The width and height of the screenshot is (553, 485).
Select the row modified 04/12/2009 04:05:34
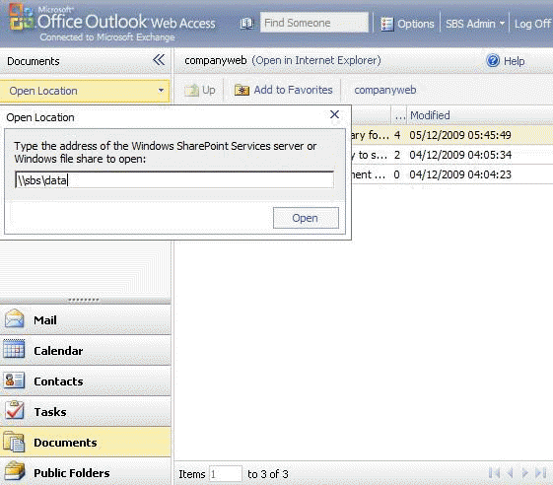452,155
